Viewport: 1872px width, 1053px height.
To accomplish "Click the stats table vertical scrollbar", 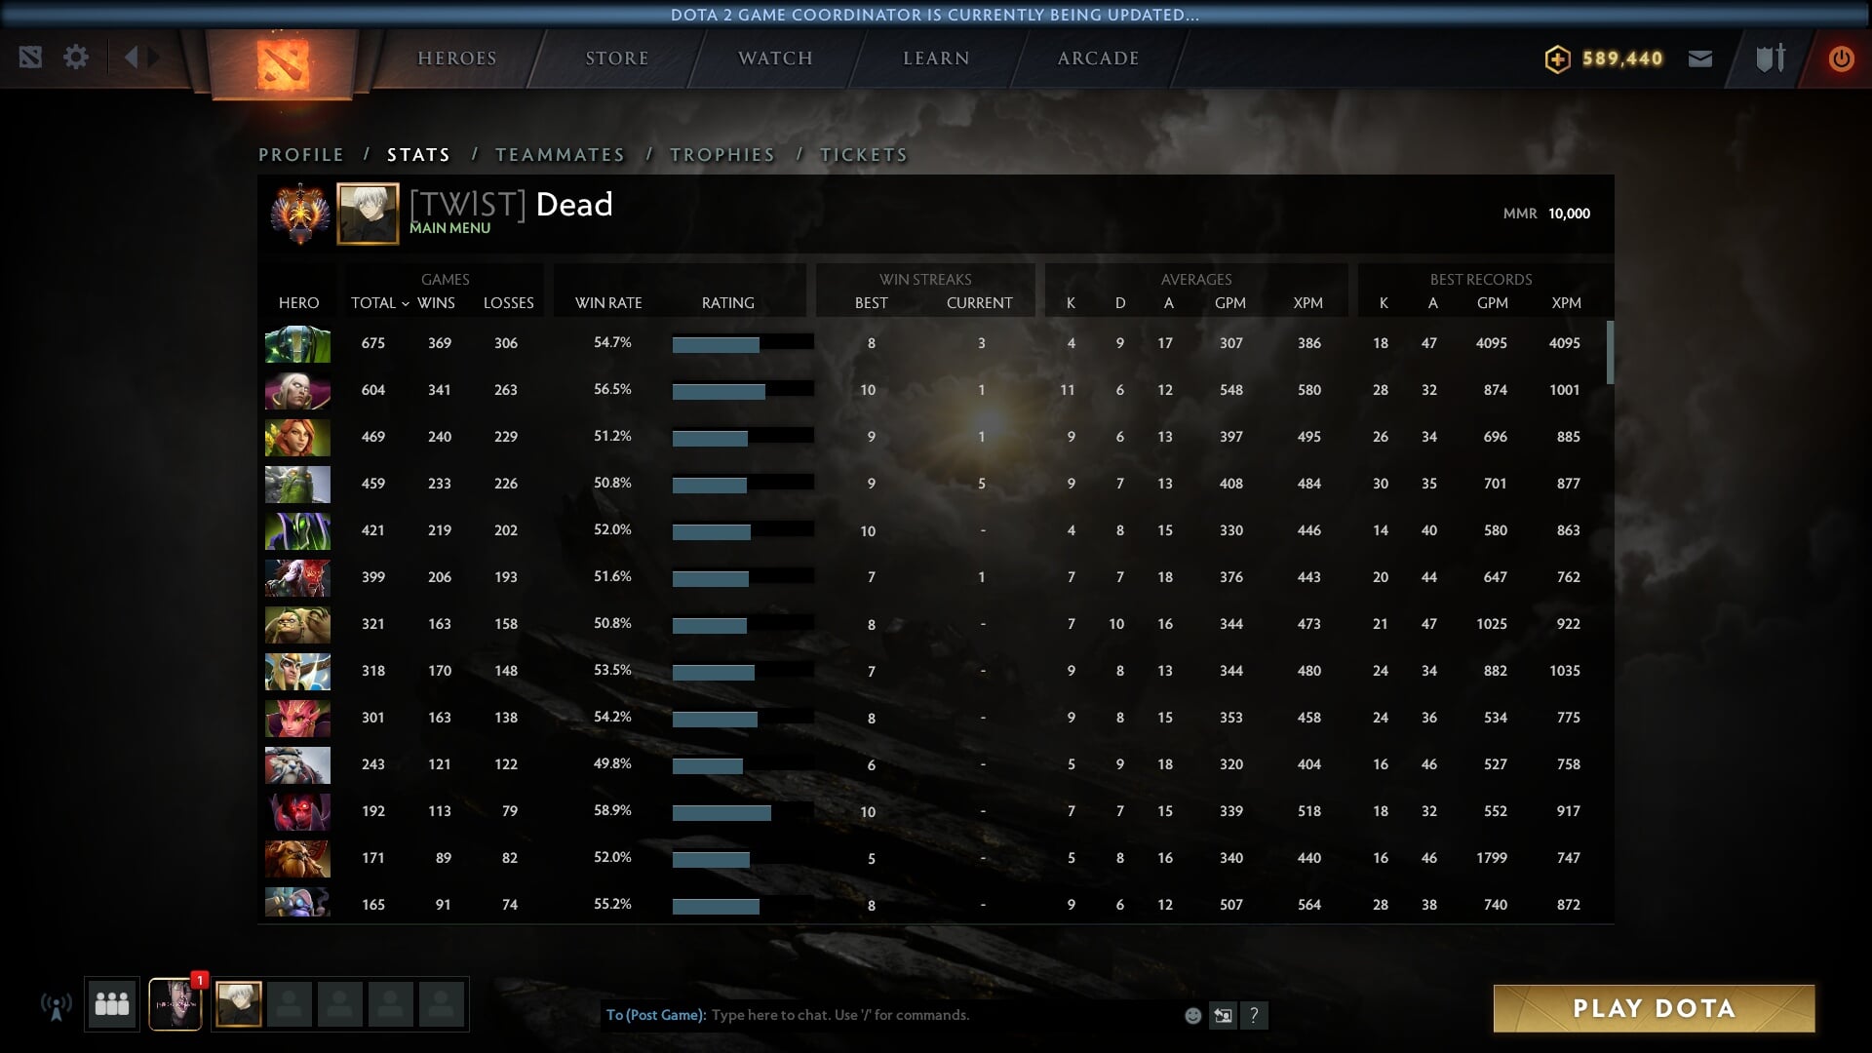I will point(1610,353).
